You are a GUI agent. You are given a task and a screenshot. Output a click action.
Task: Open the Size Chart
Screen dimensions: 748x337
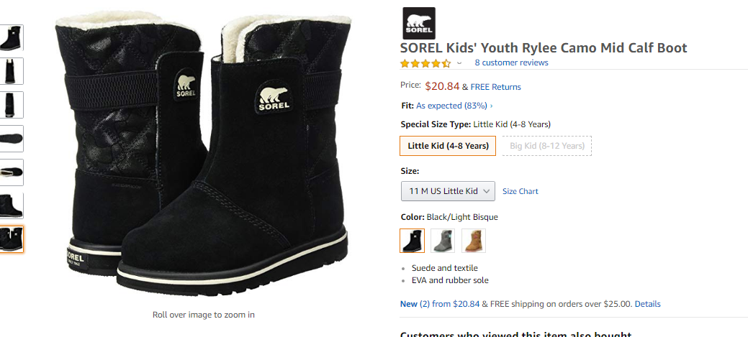click(520, 191)
